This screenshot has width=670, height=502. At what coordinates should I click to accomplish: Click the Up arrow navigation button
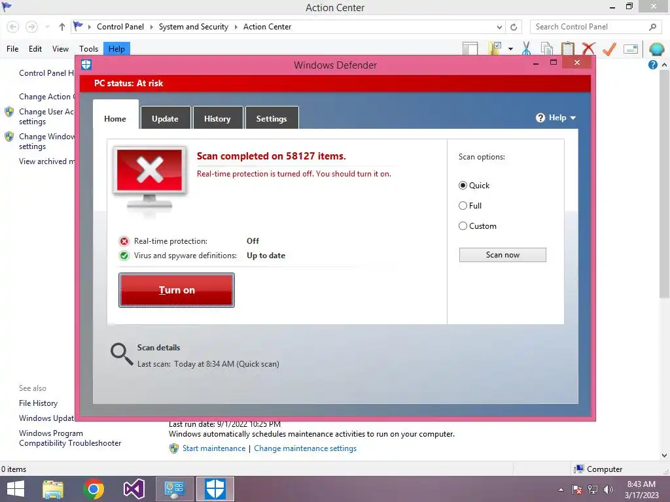pyautogui.click(x=62, y=27)
